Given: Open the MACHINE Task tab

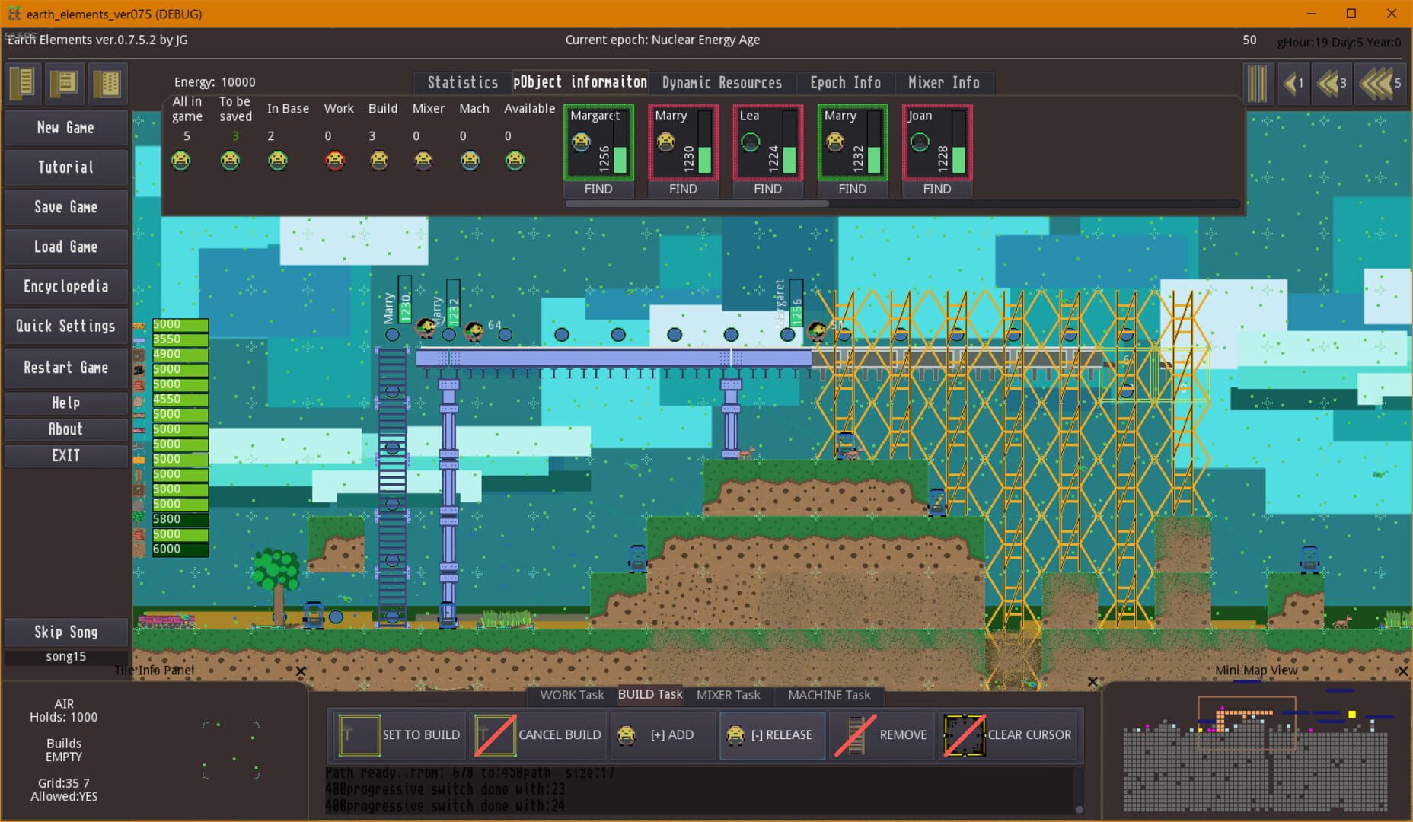Looking at the screenshot, I should [x=830, y=695].
